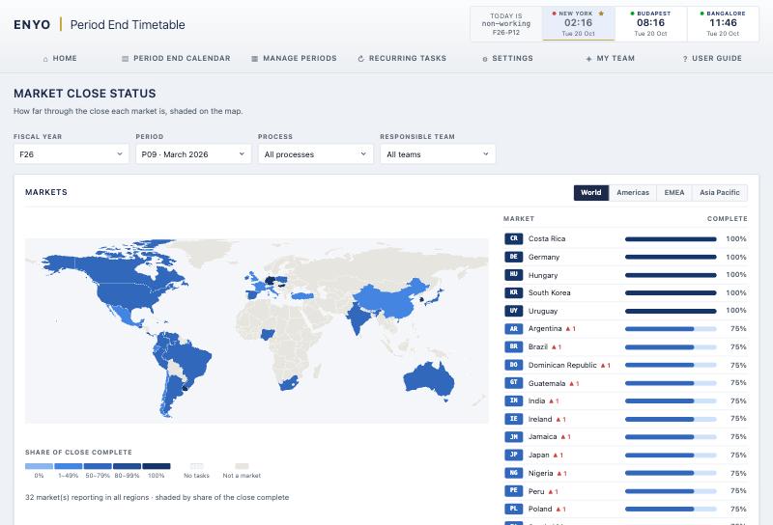Click the Uruguay 100% value
The image size is (773, 525).
click(x=736, y=311)
